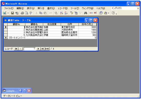Open the Database Window icon

point(101,13)
